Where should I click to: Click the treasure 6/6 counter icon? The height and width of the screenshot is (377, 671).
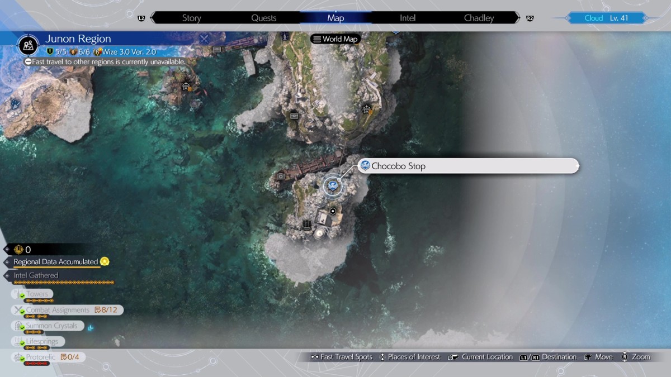coord(73,51)
